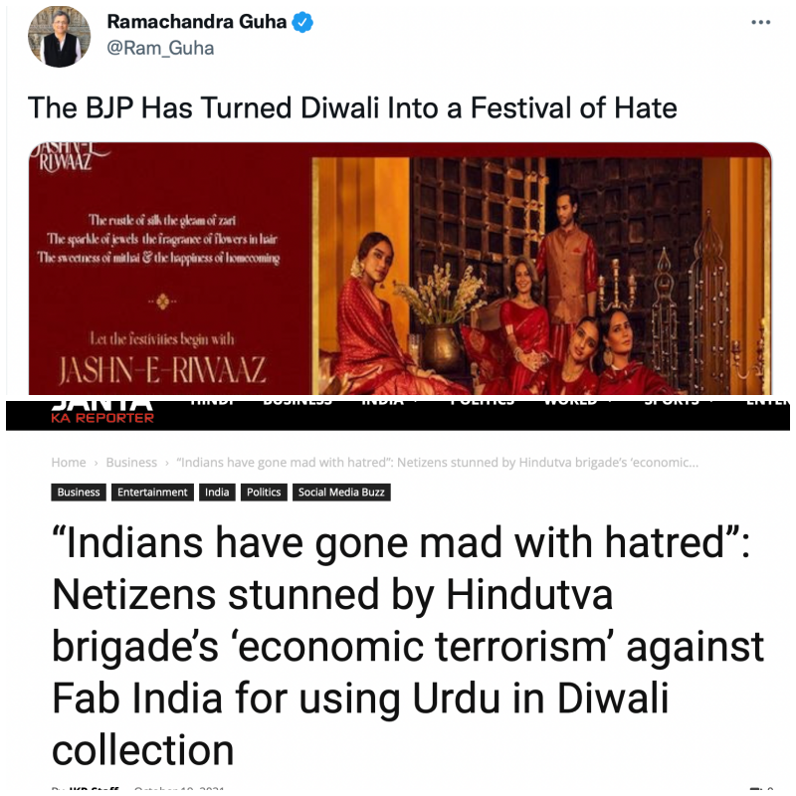Open the @Ram_Guha handle link
The image size is (796, 796).
[x=160, y=48]
